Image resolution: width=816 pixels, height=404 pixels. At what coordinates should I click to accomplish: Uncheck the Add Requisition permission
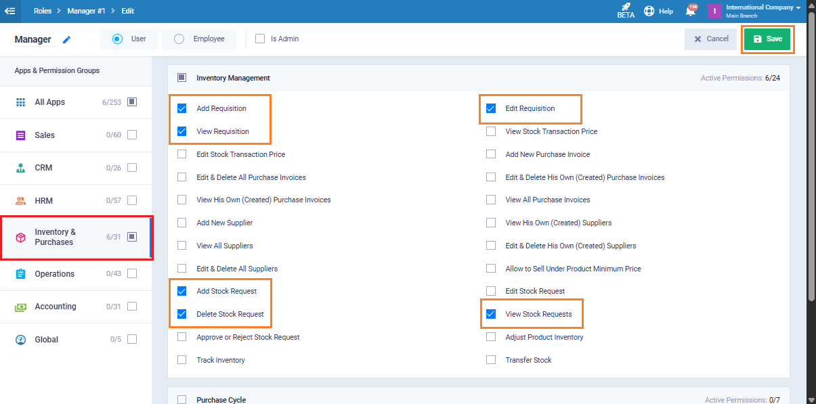[x=181, y=108]
